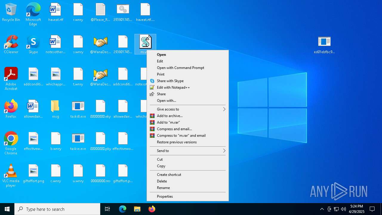Open Properties from the context menu
This screenshot has height=215, width=382.
[x=188, y=196]
